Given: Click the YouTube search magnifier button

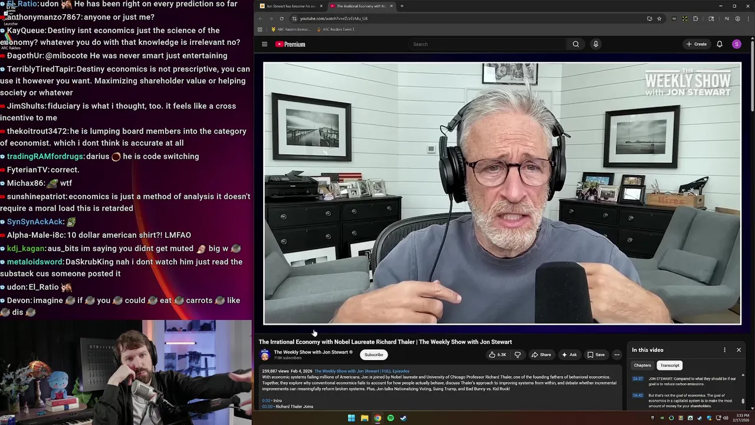Looking at the screenshot, I should tap(576, 44).
